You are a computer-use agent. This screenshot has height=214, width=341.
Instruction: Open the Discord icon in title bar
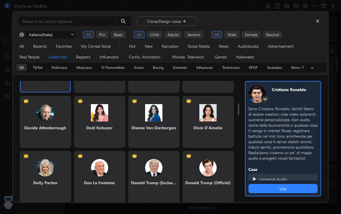coord(286,6)
